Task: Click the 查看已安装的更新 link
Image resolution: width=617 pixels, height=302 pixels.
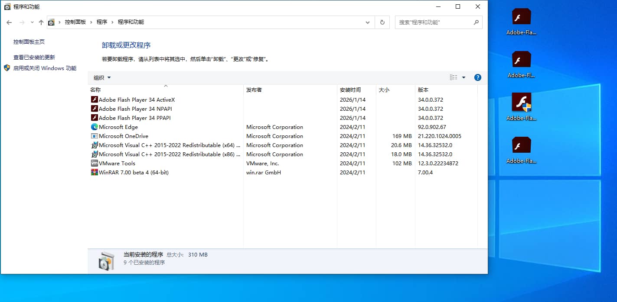Action: click(x=34, y=57)
